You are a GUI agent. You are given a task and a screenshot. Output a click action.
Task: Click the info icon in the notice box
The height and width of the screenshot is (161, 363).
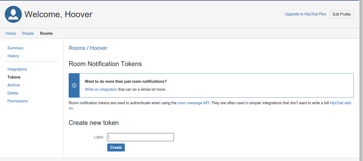tap(74, 85)
